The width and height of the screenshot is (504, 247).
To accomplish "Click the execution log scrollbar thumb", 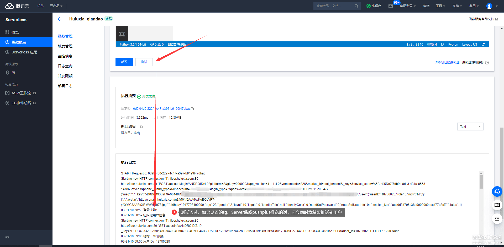I will coord(481,182).
